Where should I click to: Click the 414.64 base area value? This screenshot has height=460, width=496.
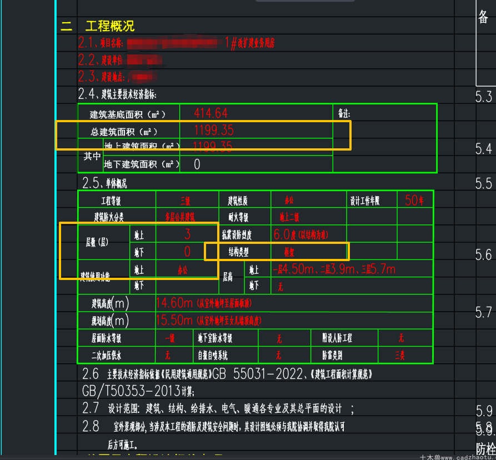point(211,113)
